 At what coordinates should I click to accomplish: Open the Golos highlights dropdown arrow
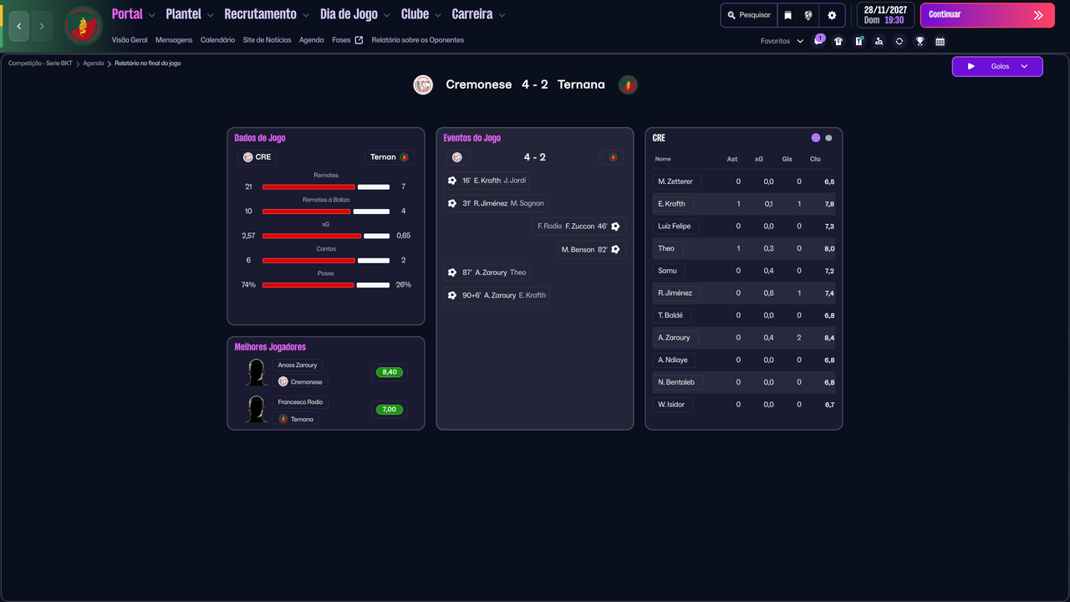point(1024,66)
